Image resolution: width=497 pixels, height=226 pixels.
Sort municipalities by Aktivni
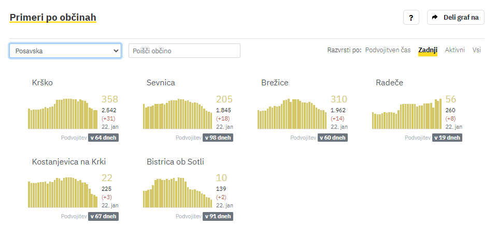click(x=455, y=50)
